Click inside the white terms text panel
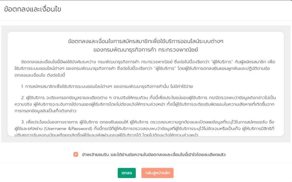Screen dimensions: 292x182 pos(146,85)
